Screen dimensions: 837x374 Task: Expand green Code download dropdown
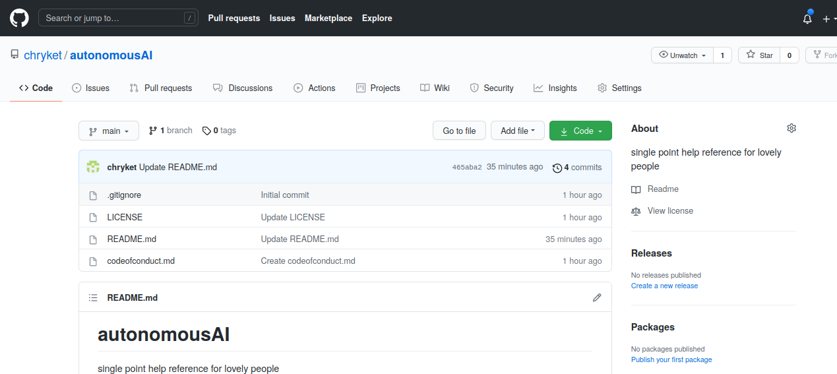(x=580, y=131)
